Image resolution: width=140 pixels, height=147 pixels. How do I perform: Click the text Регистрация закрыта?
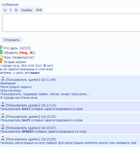click(16, 87)
